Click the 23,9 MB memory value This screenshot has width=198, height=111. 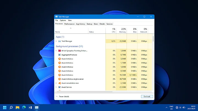pos(123,41)
